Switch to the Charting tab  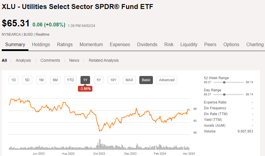255,44
